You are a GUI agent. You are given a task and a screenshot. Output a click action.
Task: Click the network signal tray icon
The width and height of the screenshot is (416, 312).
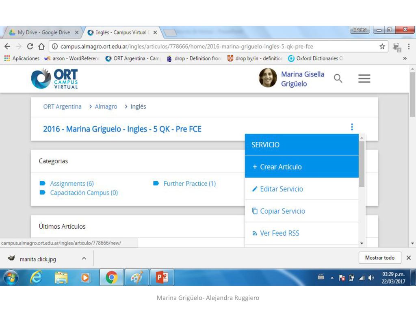[x=361, y=278]
